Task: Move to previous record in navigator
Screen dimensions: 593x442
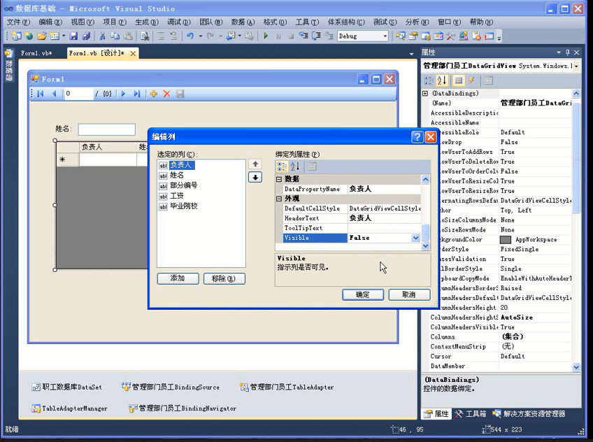Action: [x=54, y=94]
